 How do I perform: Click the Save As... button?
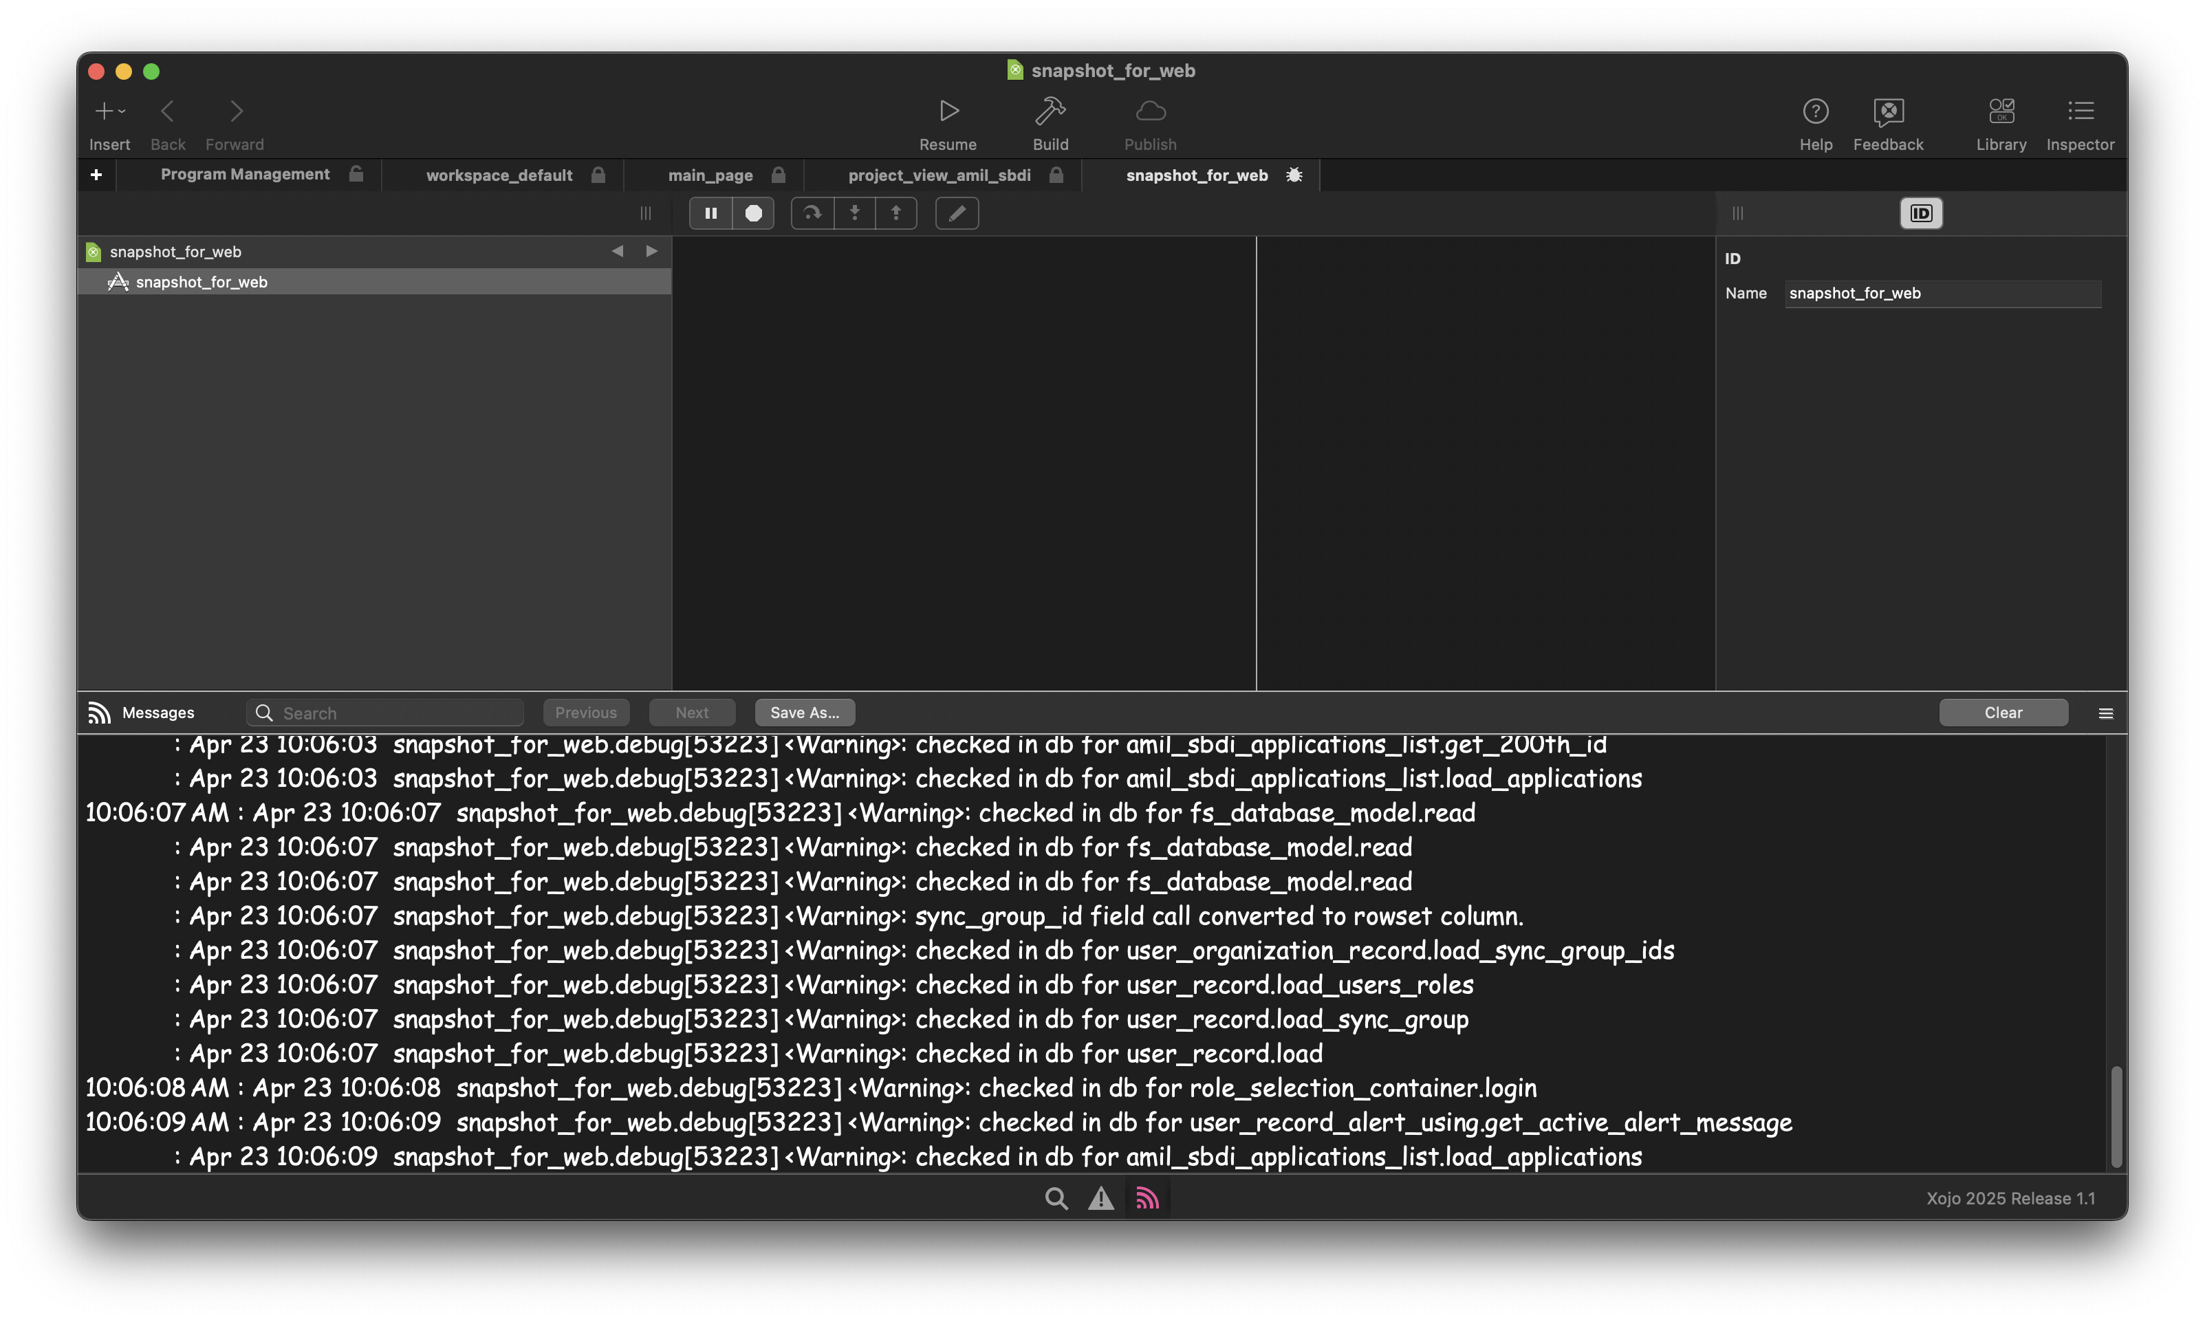click(804, 713)
